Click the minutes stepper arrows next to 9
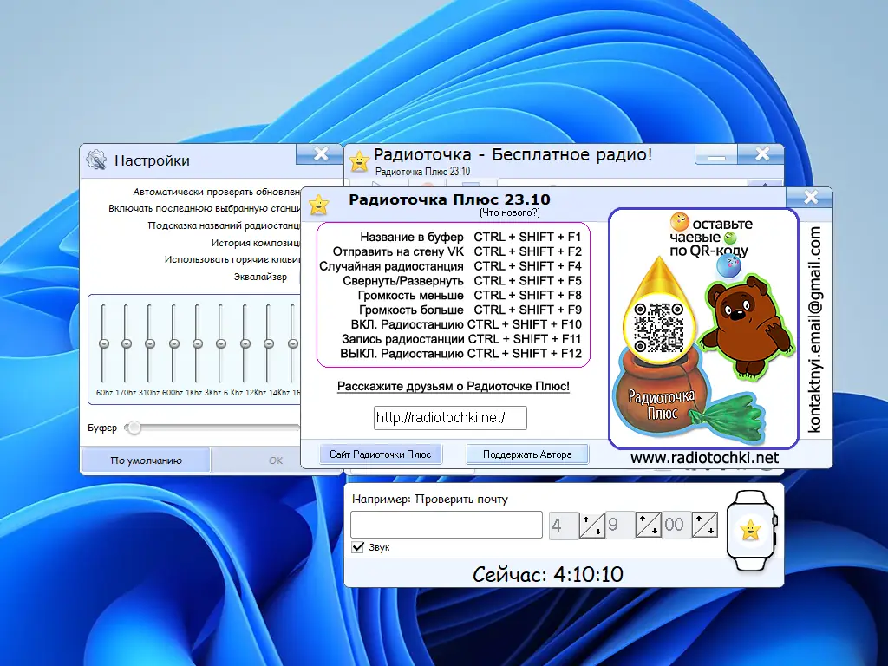This screenshot has height=666, width=888. 649,525
